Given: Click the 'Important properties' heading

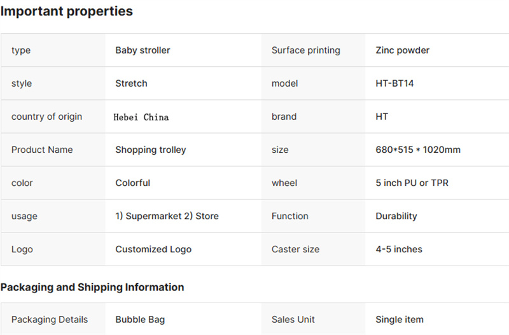Looking at the screenshot, I should tap(67, 11).
